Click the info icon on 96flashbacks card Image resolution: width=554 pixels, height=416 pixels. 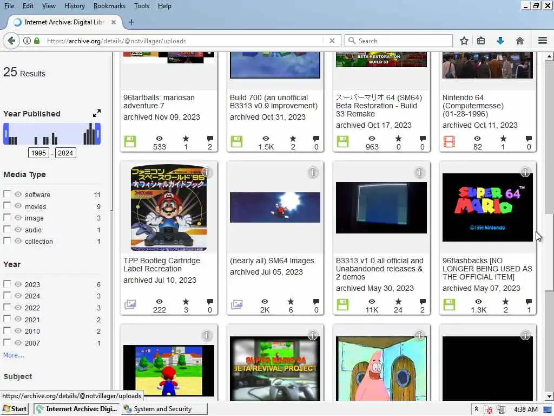525,172
